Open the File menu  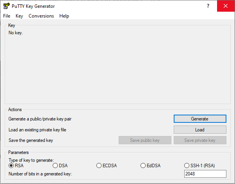coord(7,16)
